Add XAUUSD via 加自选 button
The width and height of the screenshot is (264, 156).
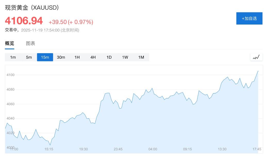(x=249, y=18)
